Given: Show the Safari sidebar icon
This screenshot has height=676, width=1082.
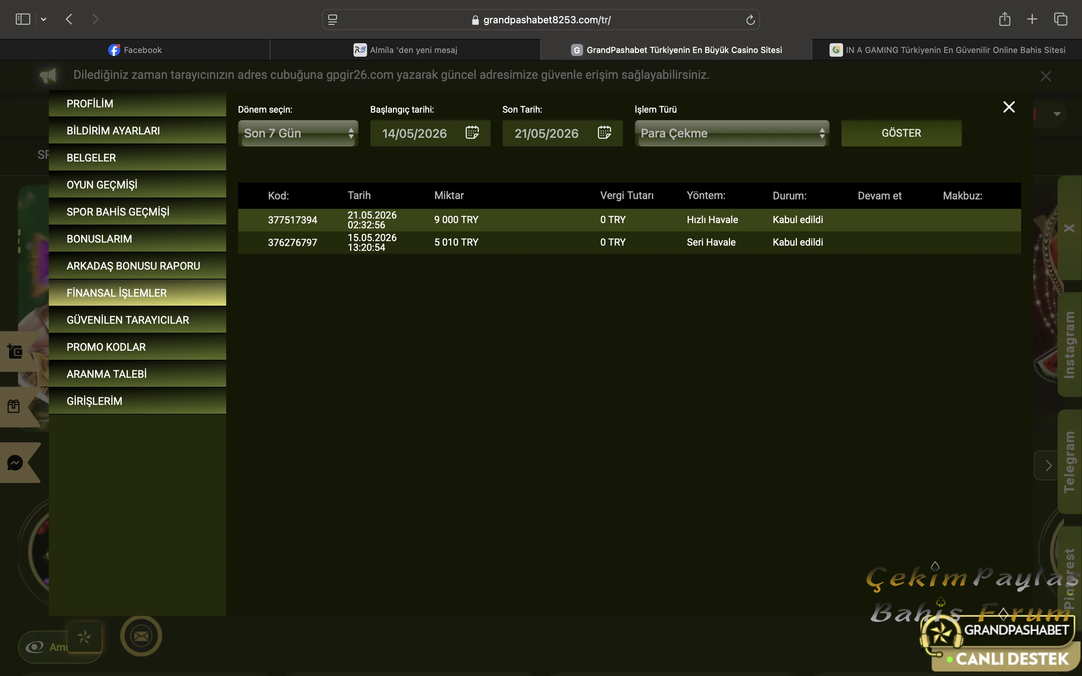Looking at the screenshot, I should coord(23,19).
